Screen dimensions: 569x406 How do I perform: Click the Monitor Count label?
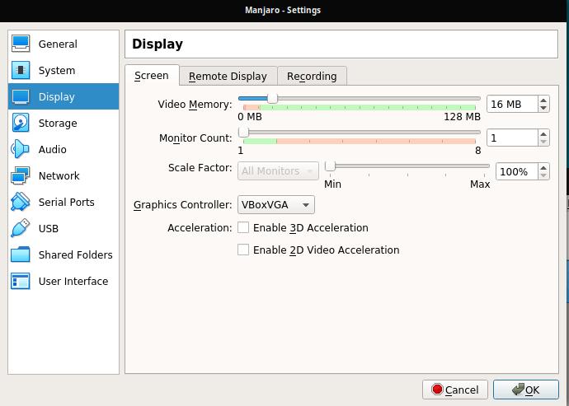click(x=195, y=138)
